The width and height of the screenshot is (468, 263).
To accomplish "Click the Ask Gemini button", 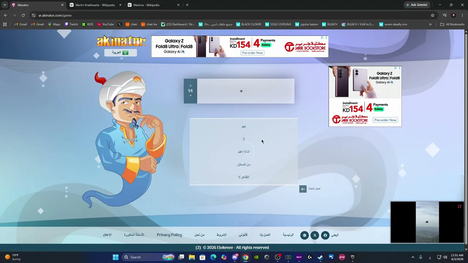I will point(416,5).
